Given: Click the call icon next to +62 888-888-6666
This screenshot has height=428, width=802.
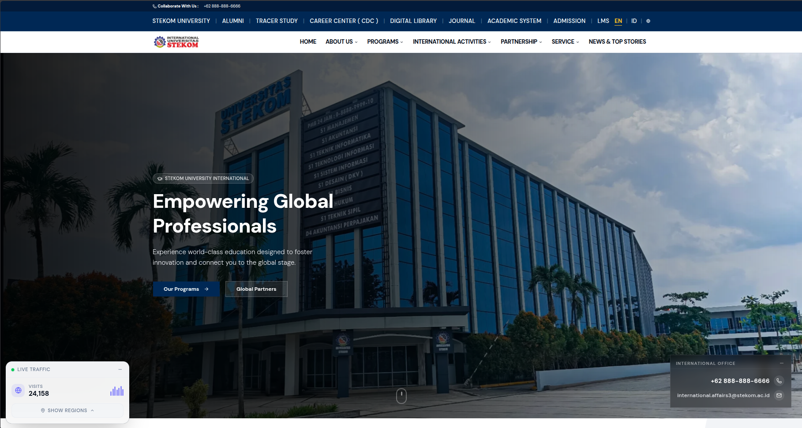Looking at the screenshot, I should click(779, 381).
